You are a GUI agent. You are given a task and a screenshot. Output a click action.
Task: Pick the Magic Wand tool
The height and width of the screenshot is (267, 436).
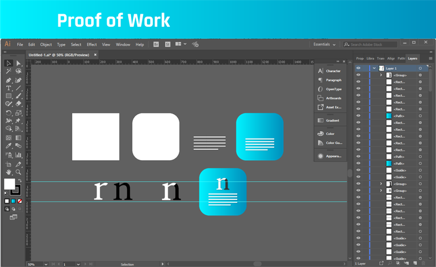[x=9, y=71]
